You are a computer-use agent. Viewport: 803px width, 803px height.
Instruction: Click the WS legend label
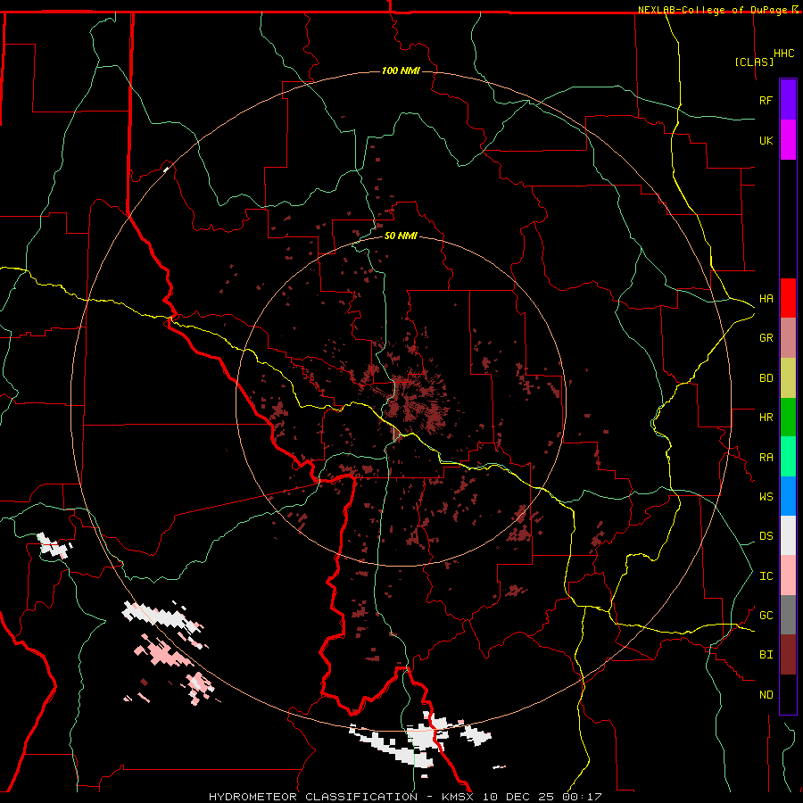pos(766,497)
